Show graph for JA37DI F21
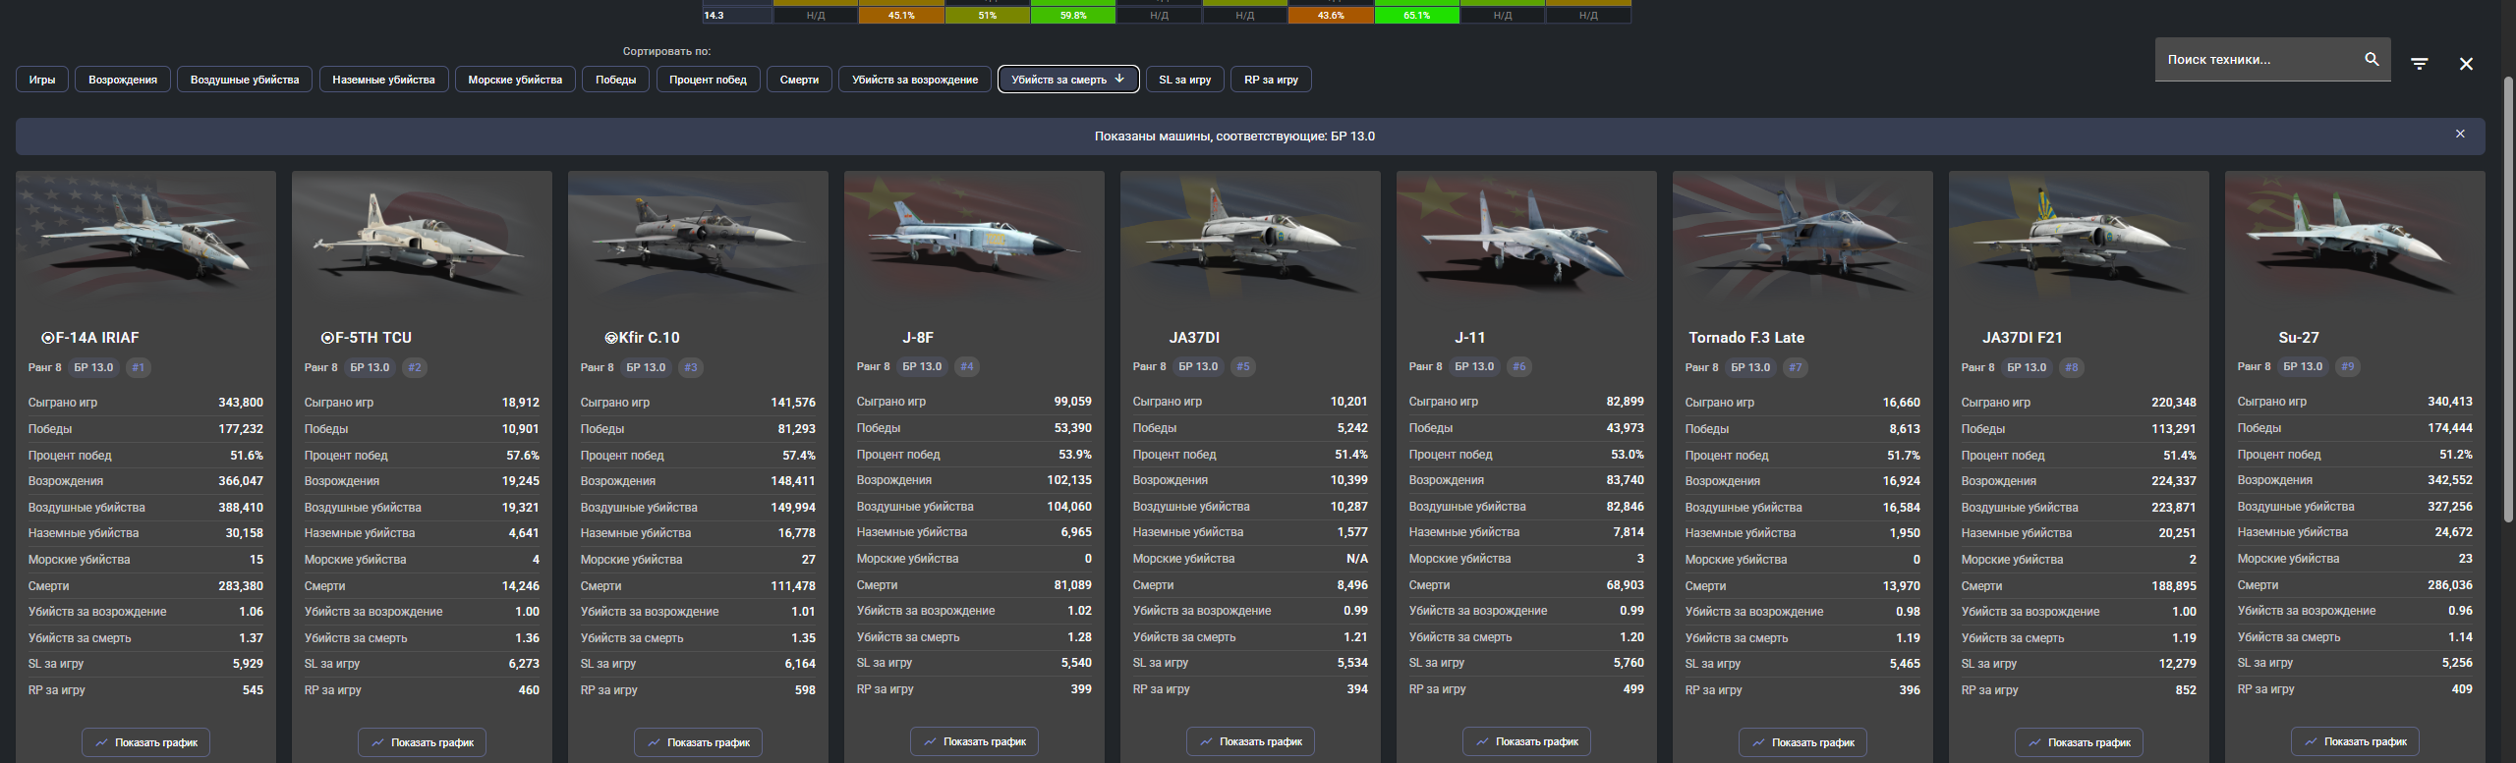 (x=2079, y=742)
